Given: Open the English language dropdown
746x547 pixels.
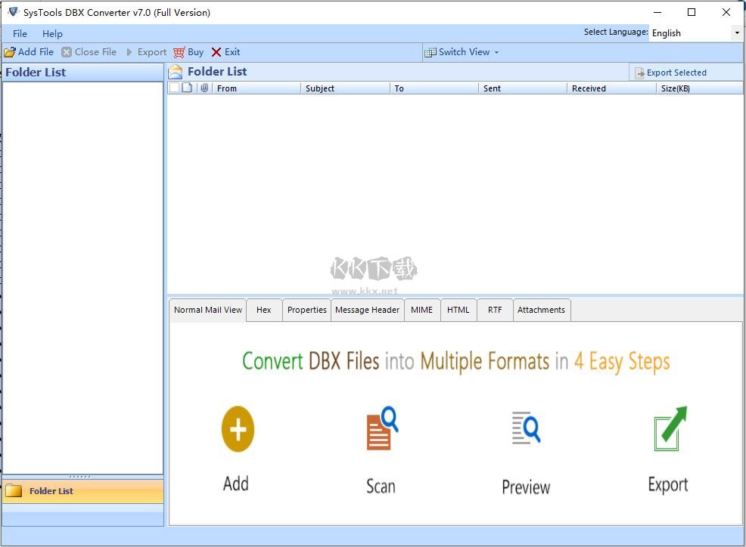Looking at the screenshot, I should click(735, 32).
